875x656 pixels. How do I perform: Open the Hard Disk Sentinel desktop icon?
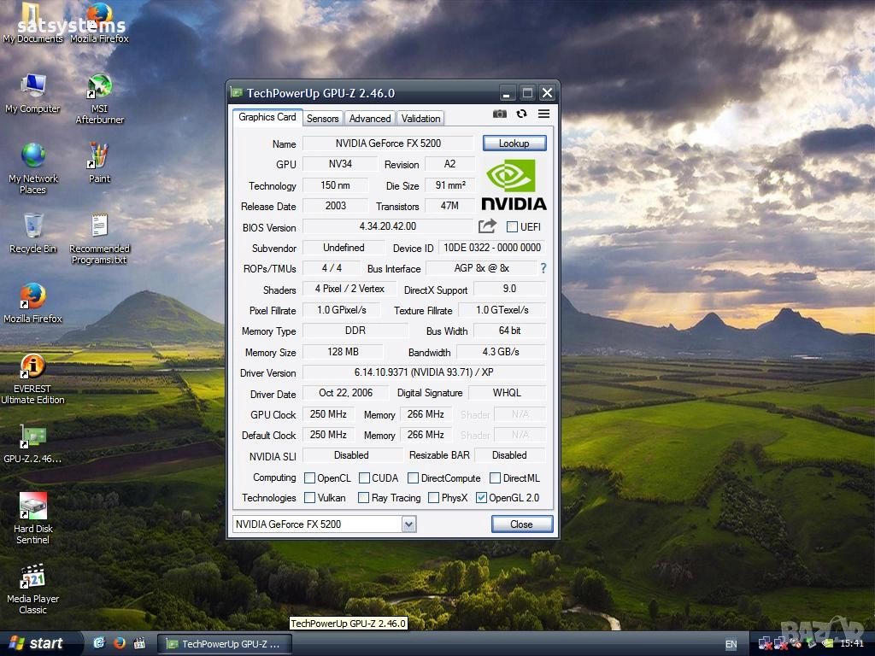pos(32,507)
